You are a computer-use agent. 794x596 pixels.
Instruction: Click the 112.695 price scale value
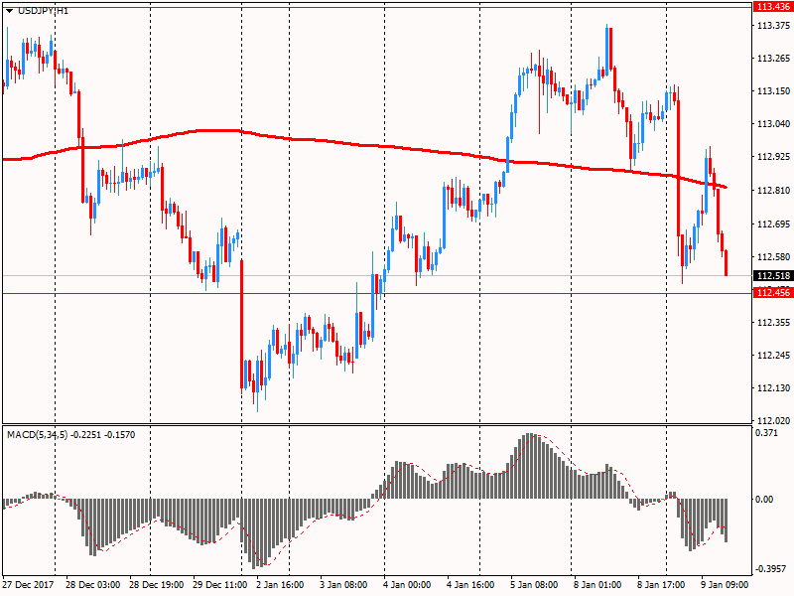pos(773,224)
